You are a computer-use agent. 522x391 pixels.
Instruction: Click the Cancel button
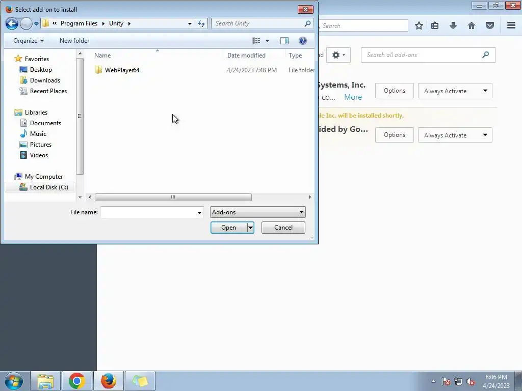click(x=283, y=228)
